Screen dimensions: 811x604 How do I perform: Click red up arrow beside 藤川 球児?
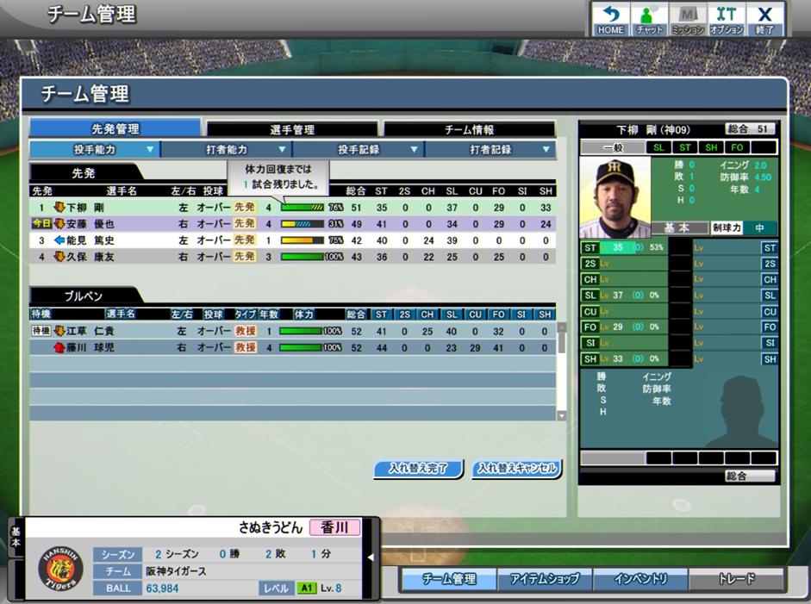point(59,347)
